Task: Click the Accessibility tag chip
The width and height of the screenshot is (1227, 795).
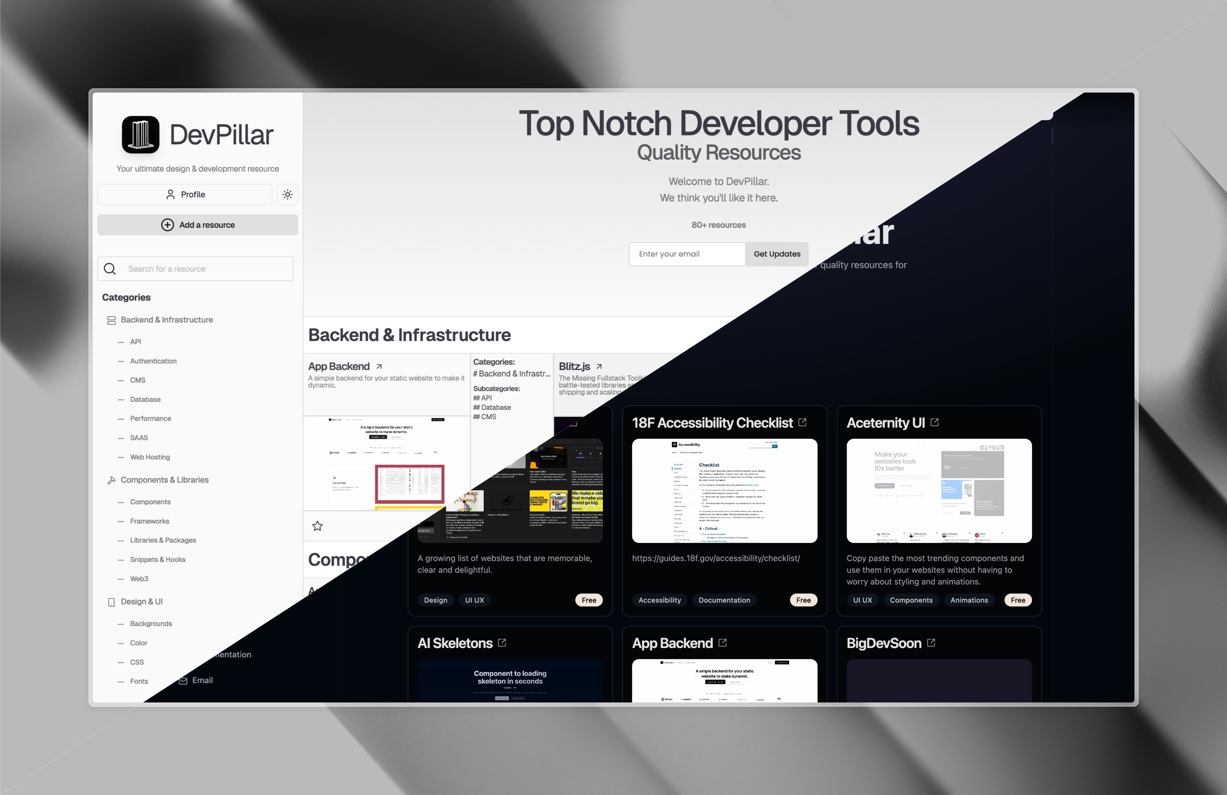Action: click(x=659, y=600)
